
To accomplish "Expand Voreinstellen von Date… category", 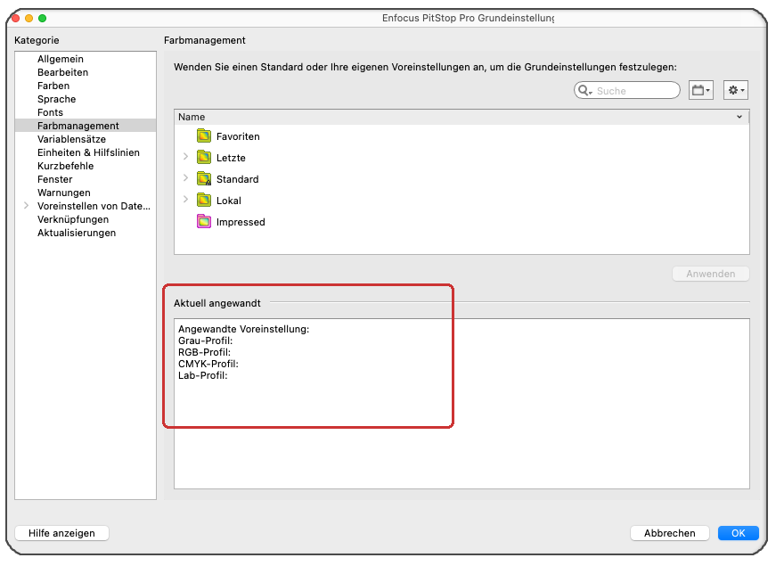I will (x=26, y=206).
